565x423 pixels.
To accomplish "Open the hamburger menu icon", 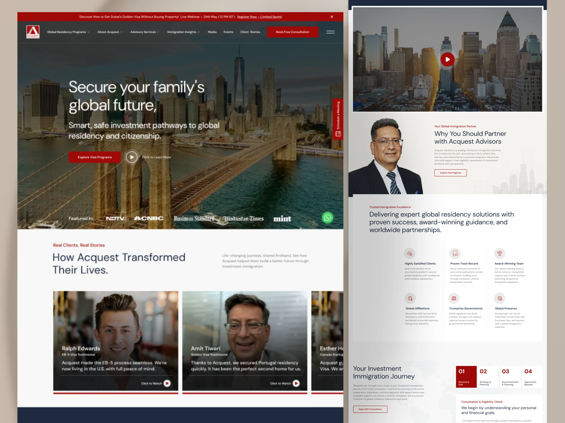I will [330, 32].
